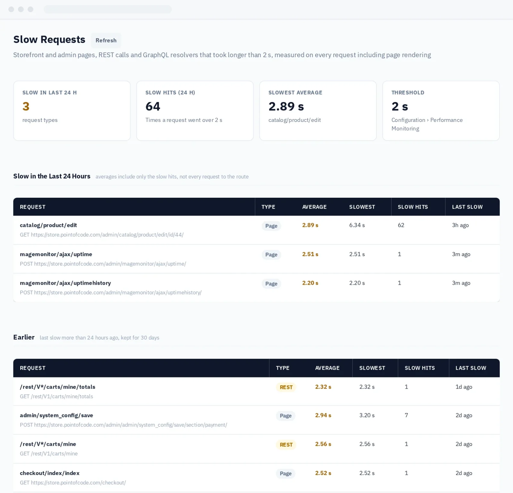Screen dimensions: 513x493
Task: Click the Page badge for catalog/product/edit
Action: pyautogui.click(x=271, y=226)
